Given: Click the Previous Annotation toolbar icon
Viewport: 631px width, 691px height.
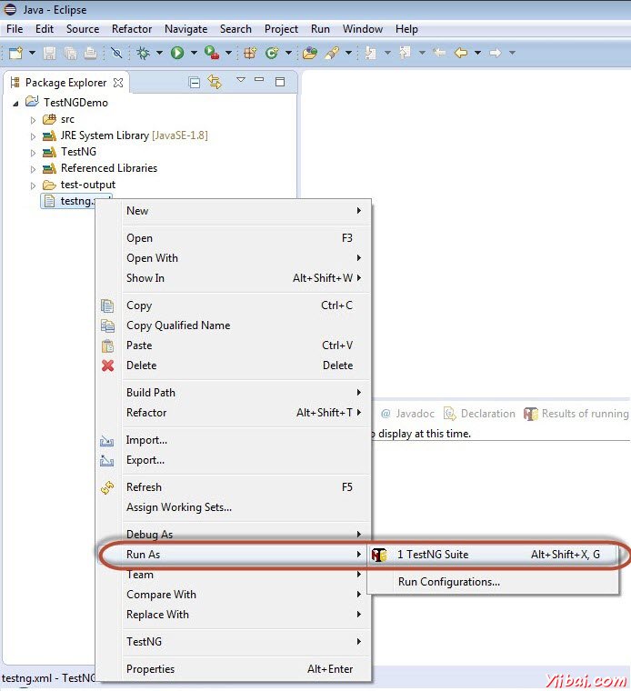Looking at the screenshot, I should click(405, 53).
